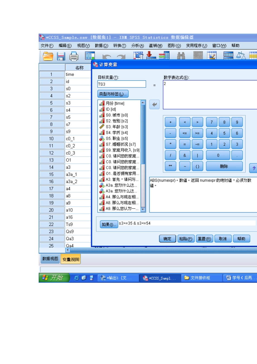Click the move variable arrow button

[x=154, y=105]
